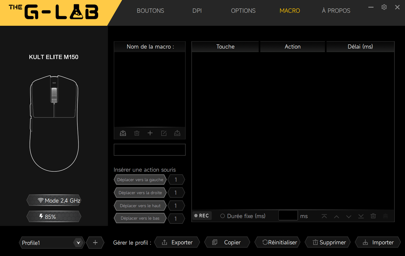This screenshot has height=256, width=405.
Task: Click the Gérer le profil label
Action: (132, 243)
